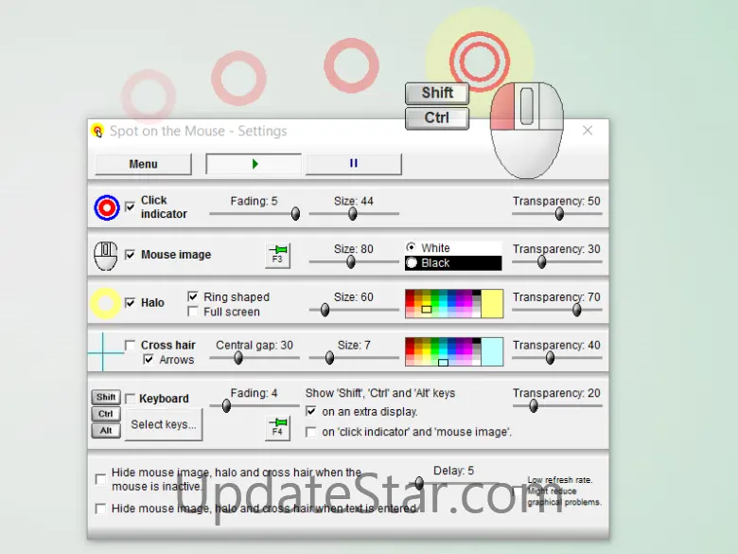Enable the Low refresh rate checkbox
Image resolution: width=738 pixels, height=554 pixels.
518,491
